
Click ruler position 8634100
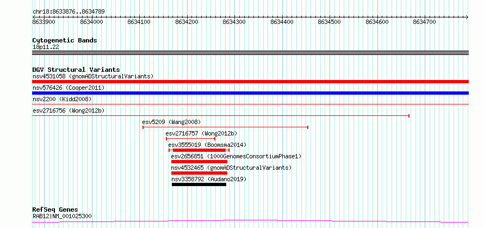139,22
